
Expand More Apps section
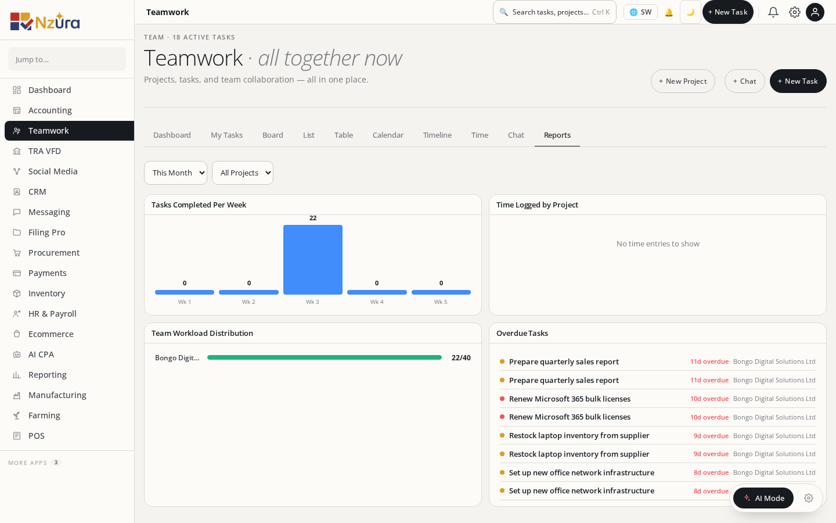click(34, 463)
